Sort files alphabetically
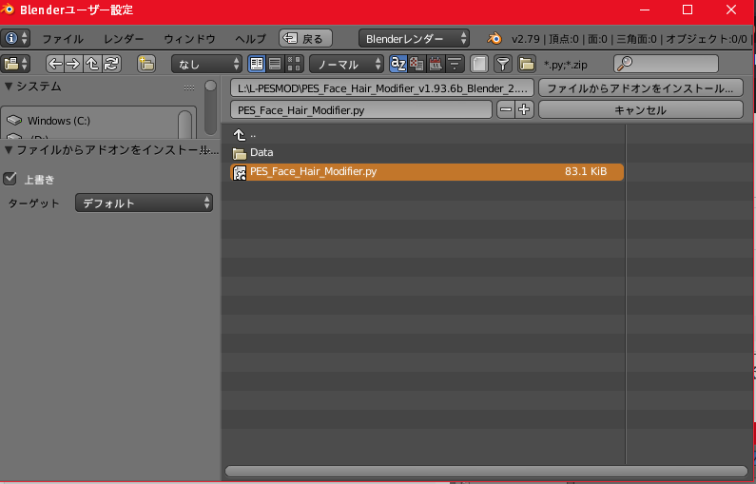Screen dimensions: 756x484 pos(398,64)
